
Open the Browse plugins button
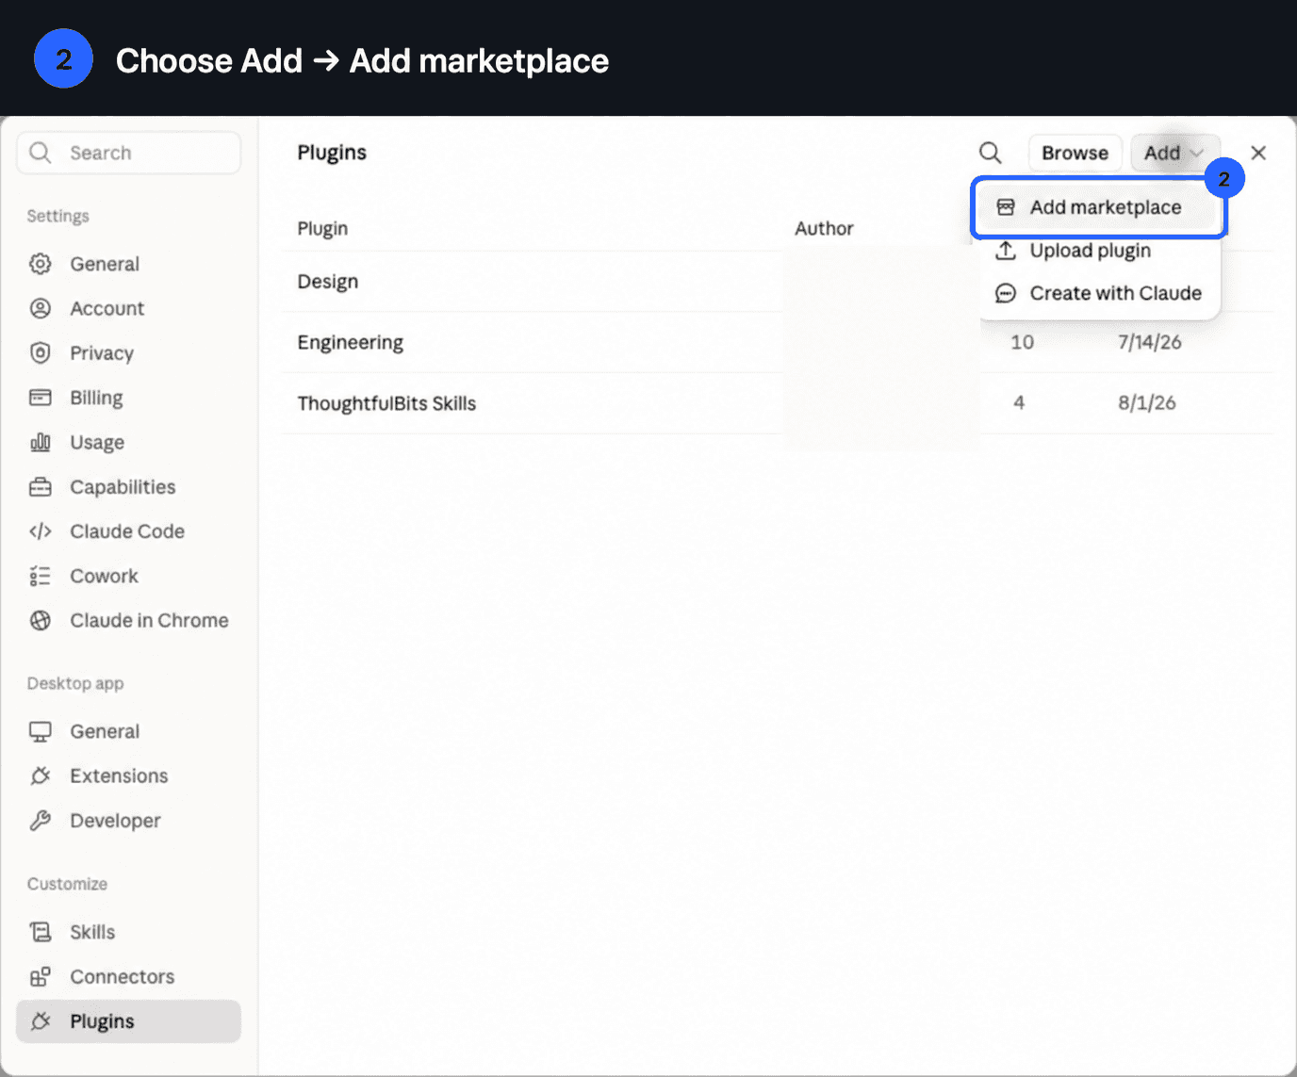tap(1075, 153)
